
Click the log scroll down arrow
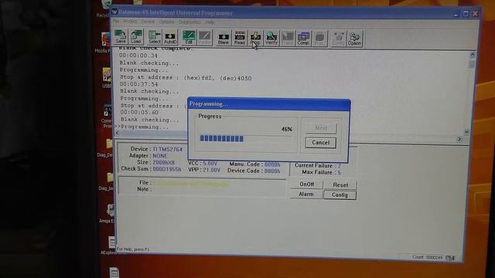coord(466,132)
